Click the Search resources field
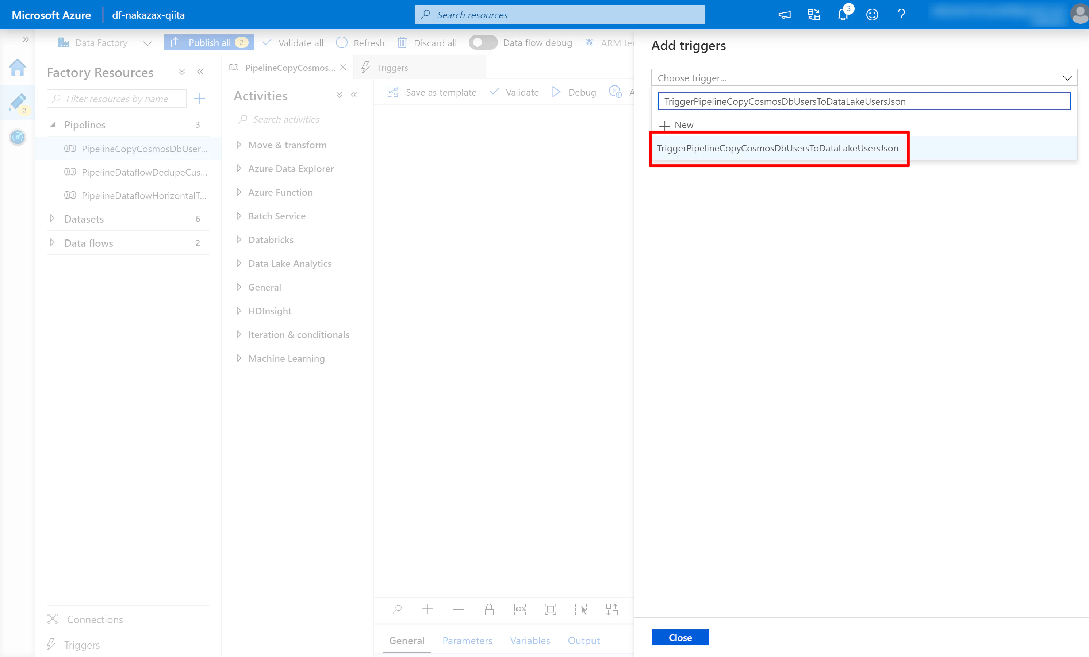This screenshot has height=657, width=1089. point(560,15)
